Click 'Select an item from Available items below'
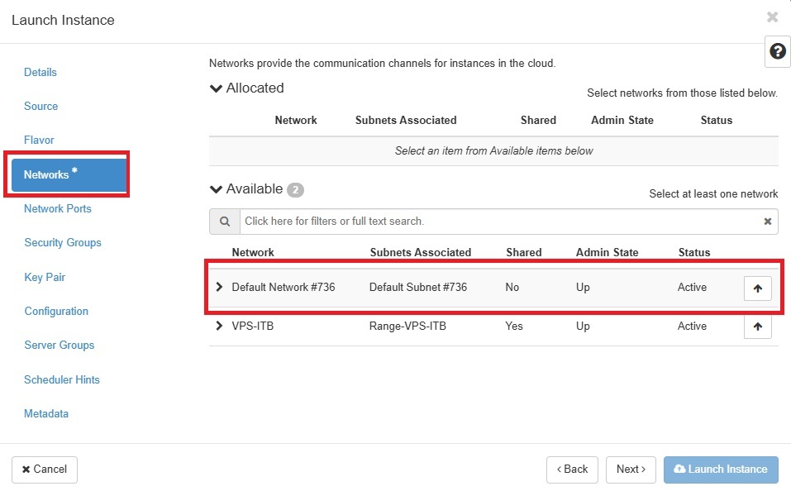The height and width of the screenshot is (491, 791). click(x=494, y=151)
